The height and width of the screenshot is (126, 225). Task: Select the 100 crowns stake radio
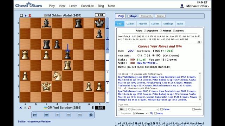[x=153, y=55]
